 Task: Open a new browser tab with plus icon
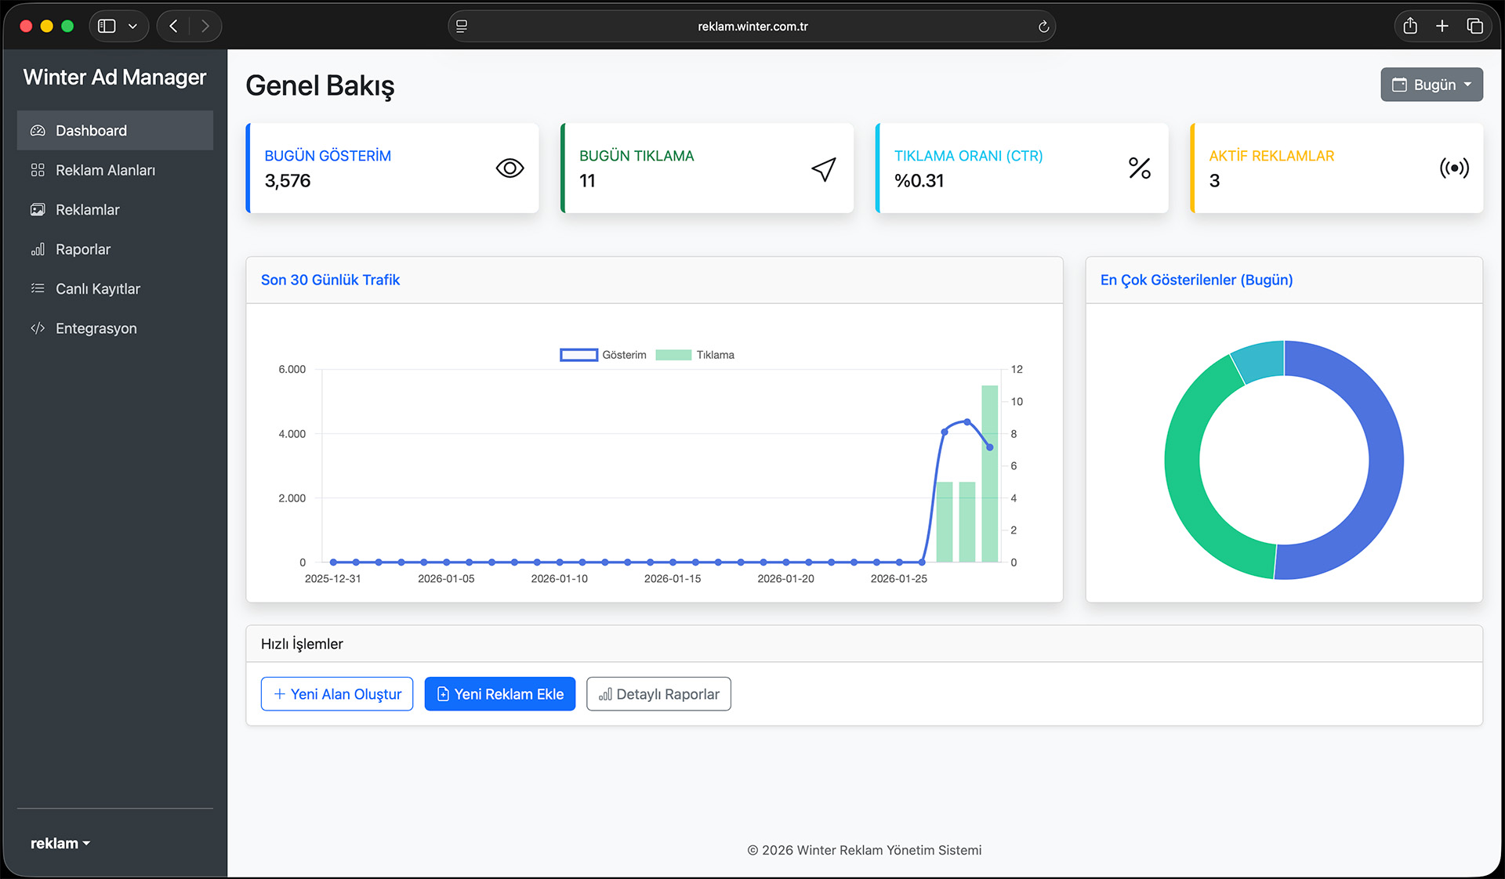coord(1442,26)
